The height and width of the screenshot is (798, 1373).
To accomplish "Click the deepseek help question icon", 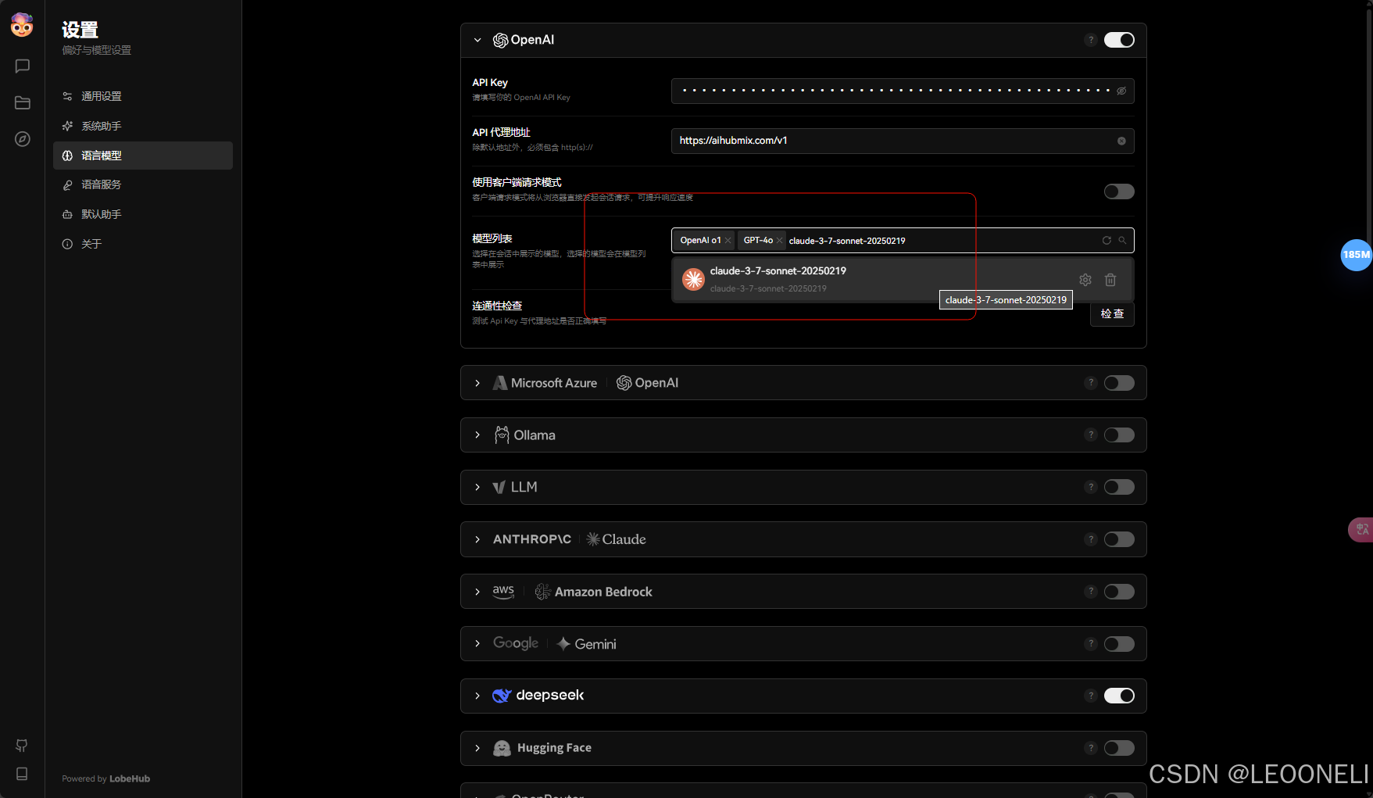I will (1091, 696).
